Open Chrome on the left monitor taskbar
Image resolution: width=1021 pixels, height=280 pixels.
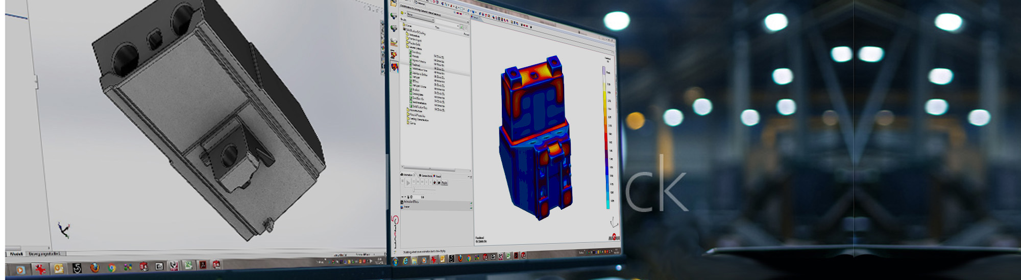pos(111,268)
